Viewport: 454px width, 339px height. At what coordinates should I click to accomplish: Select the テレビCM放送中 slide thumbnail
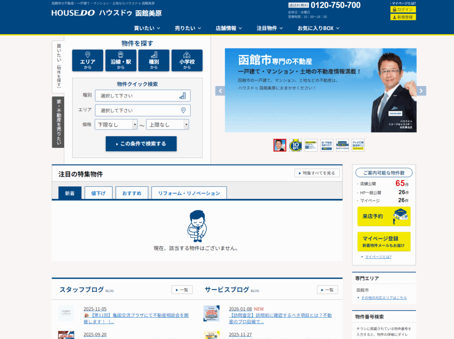tap(358, 145)
